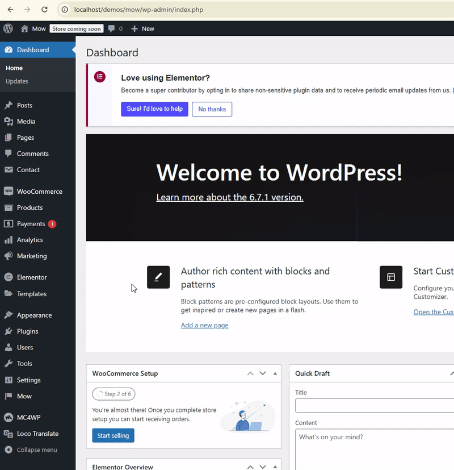The height and width of the screenshot is (470, 454).
Task: Select the Analytics bar chart icon
Action: [x=9, y=240]
